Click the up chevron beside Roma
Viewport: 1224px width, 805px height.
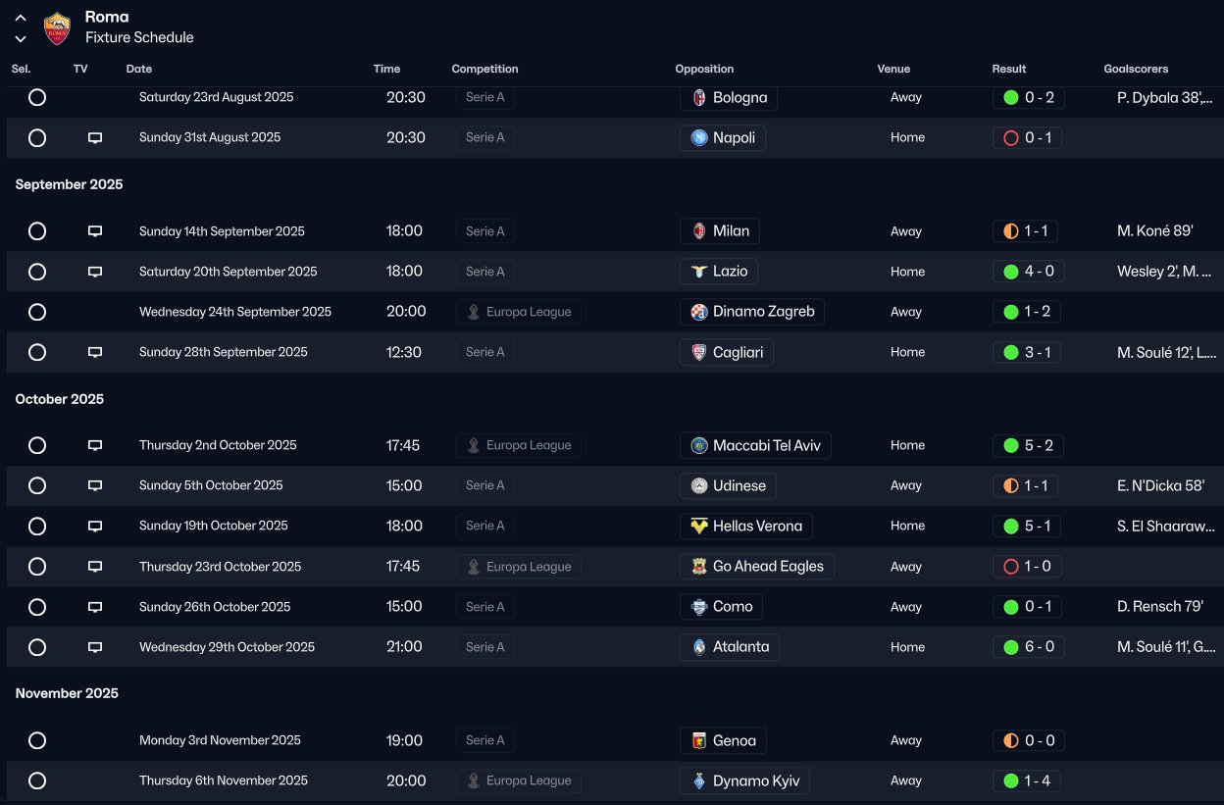[21, 18]
